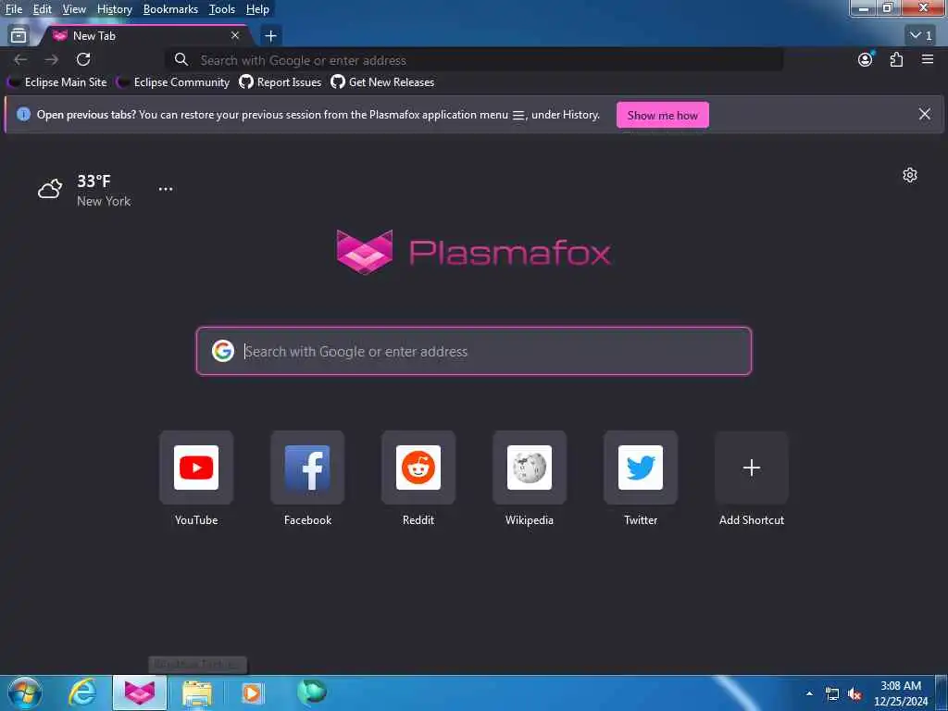Image resolution: width=948 pixels, height=711 pixels.
Task: Open Eclipse Community bookmark
Action: [174, 82]
